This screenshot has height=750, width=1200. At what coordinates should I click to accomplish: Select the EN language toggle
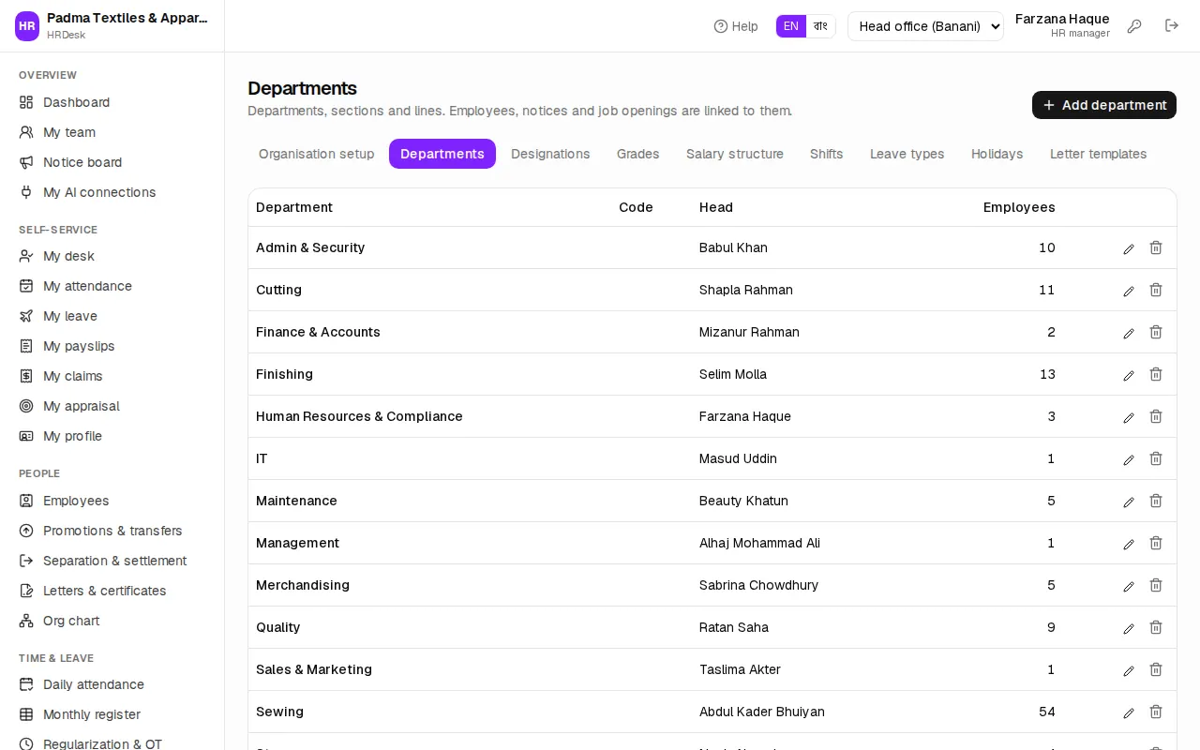[791, 26]
